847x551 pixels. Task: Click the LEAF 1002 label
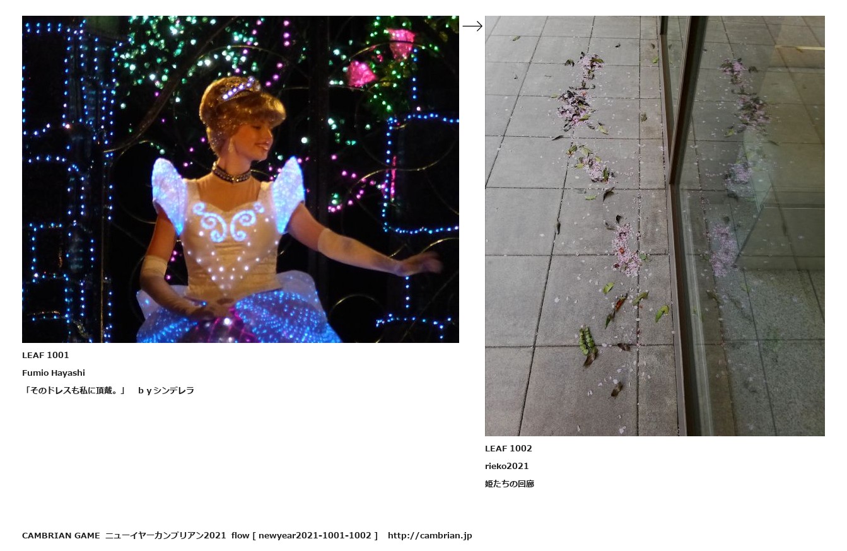pyautogui.click(x=508, y=448)
